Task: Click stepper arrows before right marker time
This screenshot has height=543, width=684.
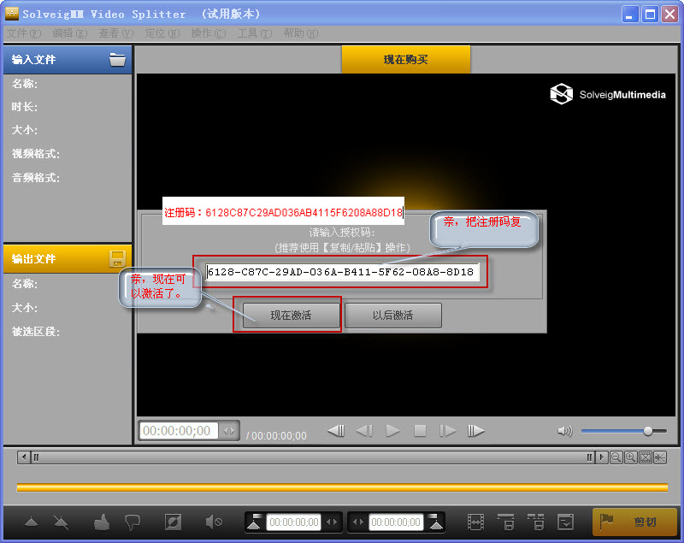Action: click(x=358, y=522)
